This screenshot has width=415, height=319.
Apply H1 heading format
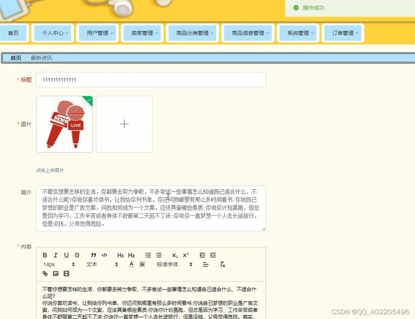click(x=120, y=255)
